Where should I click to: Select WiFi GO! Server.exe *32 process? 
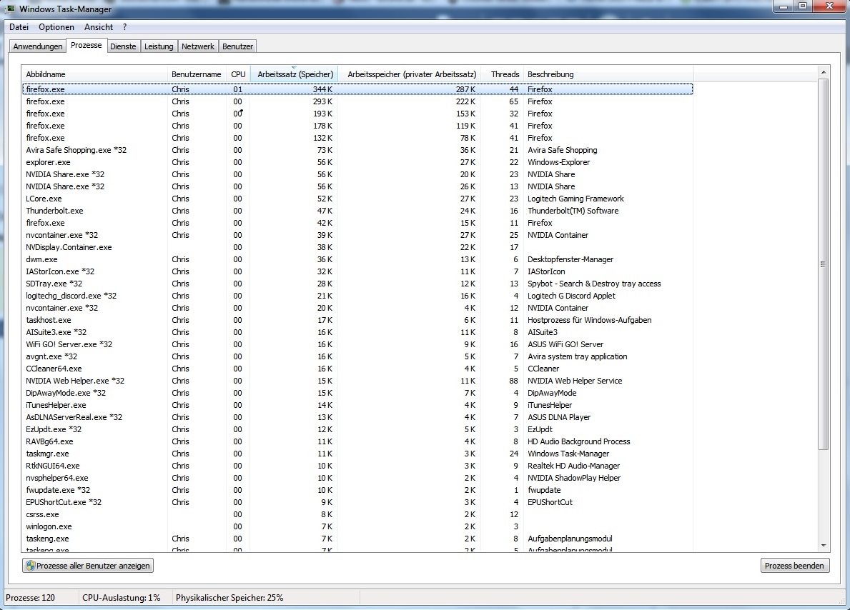[x=357, y=344]
